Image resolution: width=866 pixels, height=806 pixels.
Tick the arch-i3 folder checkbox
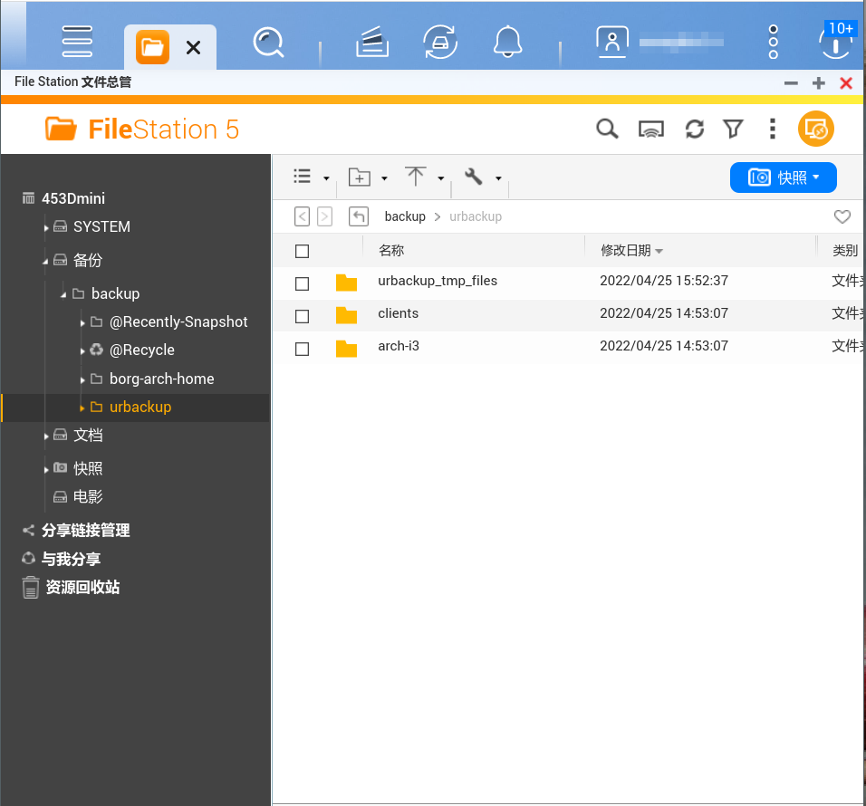coord(303,349)
